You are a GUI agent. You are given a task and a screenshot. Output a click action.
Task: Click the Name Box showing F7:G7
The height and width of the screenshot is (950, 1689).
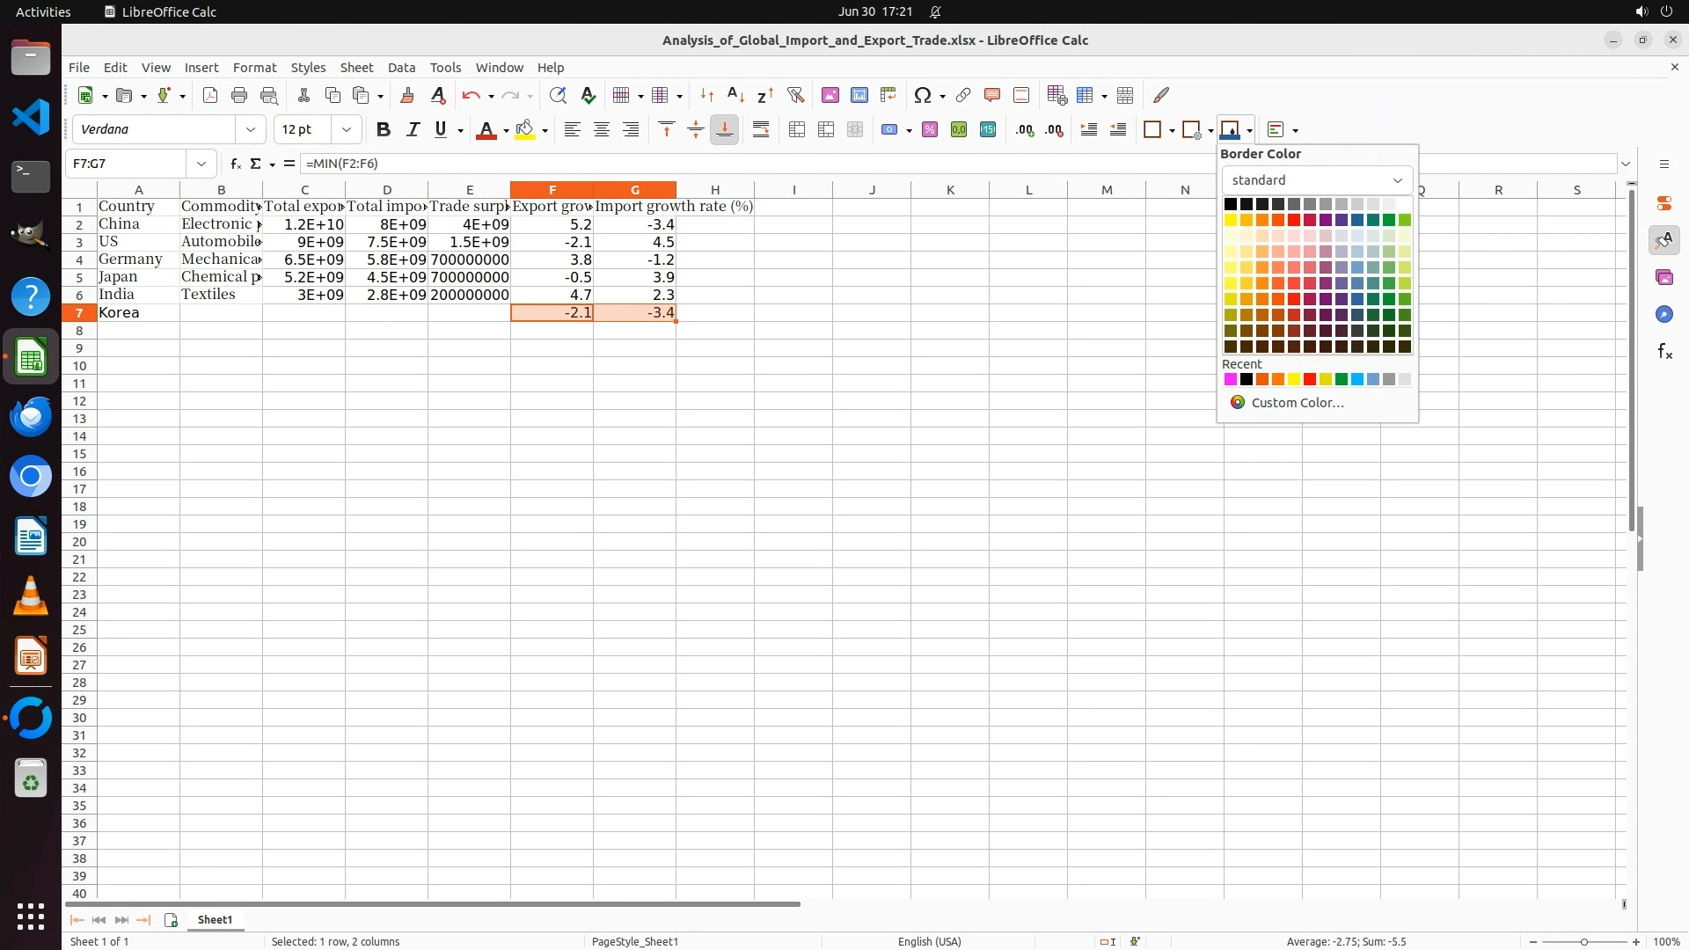(128, 164)
